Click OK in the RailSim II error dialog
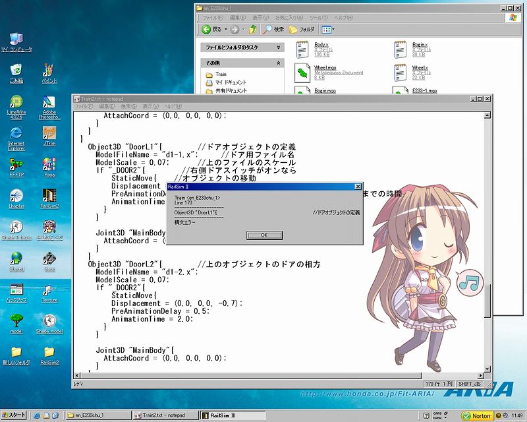527x422 pixels. point(264,235)
